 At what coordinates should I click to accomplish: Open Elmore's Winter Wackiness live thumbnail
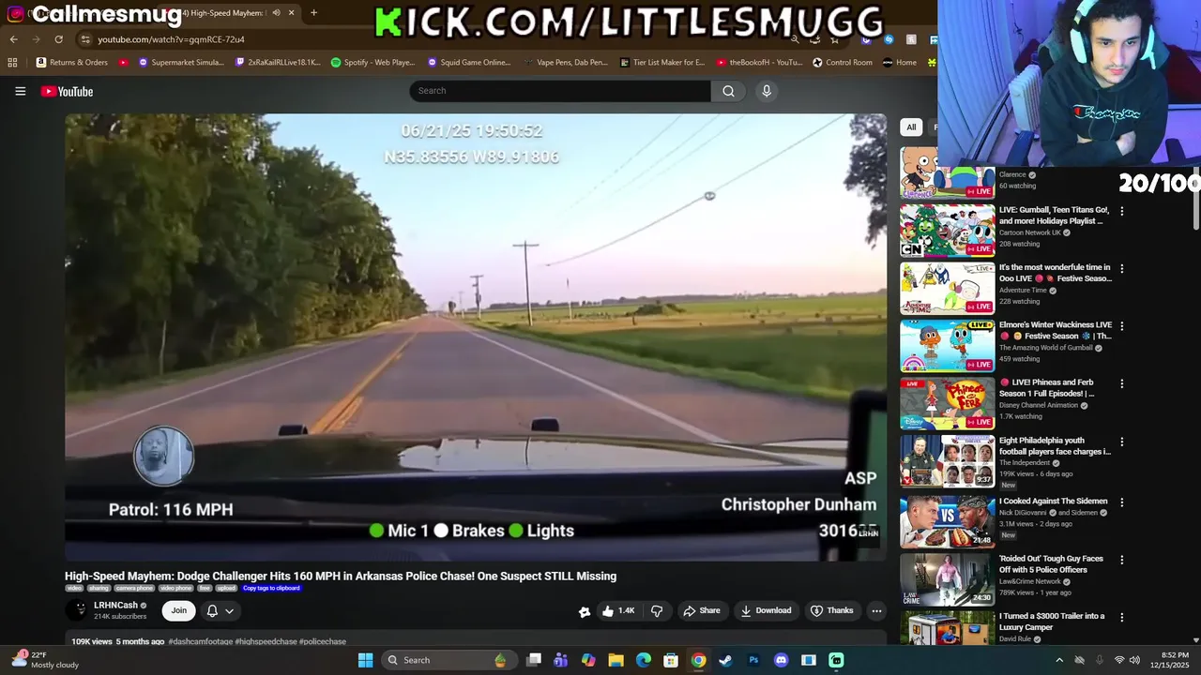[x=948, y=346]
